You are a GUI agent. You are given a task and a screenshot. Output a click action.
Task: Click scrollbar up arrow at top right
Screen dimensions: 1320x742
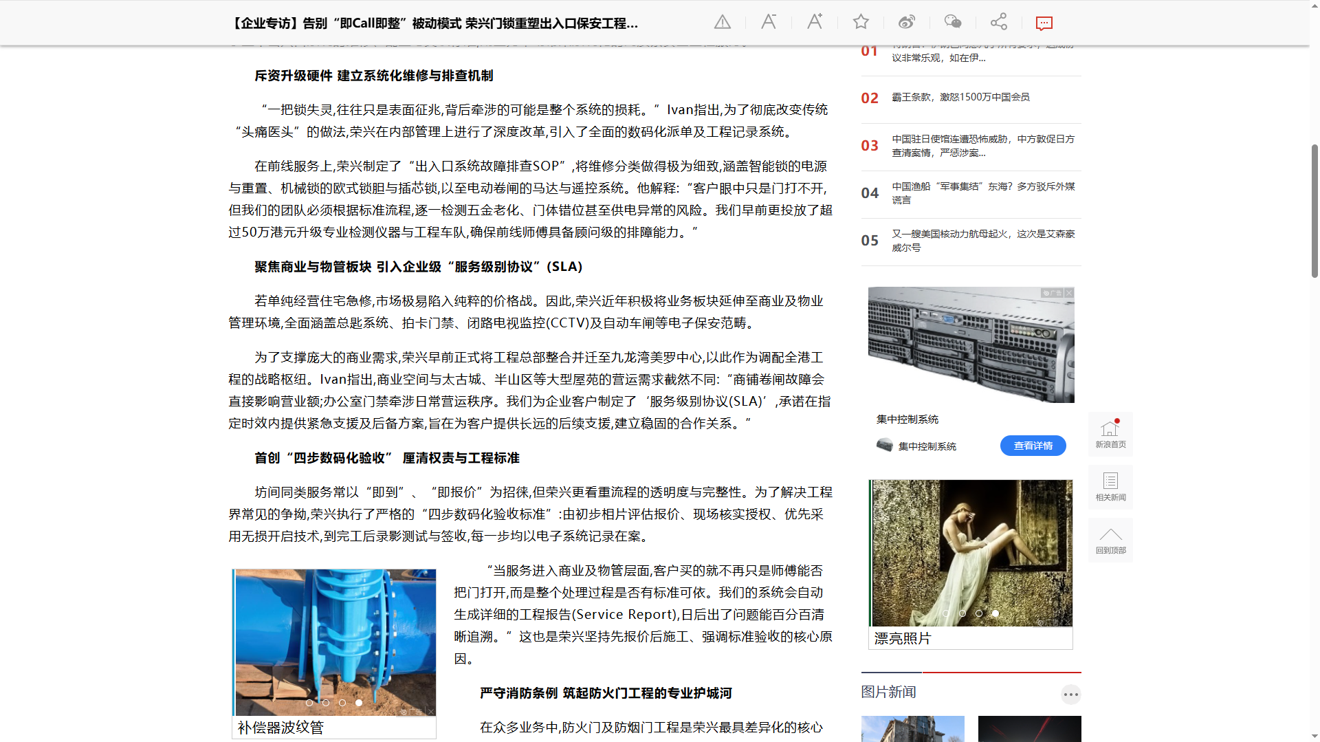pyautogui.click(x=1314, y=6)
